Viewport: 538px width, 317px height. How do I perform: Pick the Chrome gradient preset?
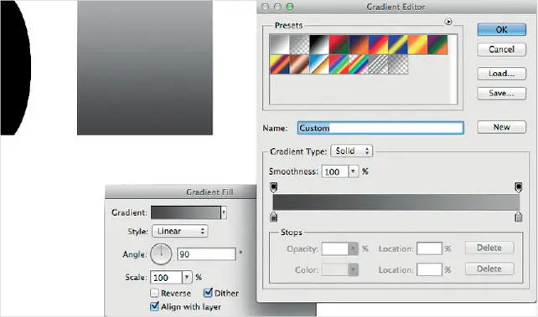[x=319, y=64]
